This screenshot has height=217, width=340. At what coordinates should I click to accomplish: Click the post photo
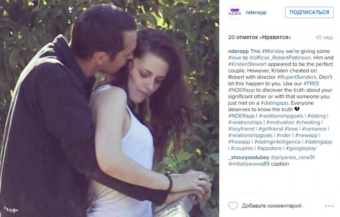[110, 108]
